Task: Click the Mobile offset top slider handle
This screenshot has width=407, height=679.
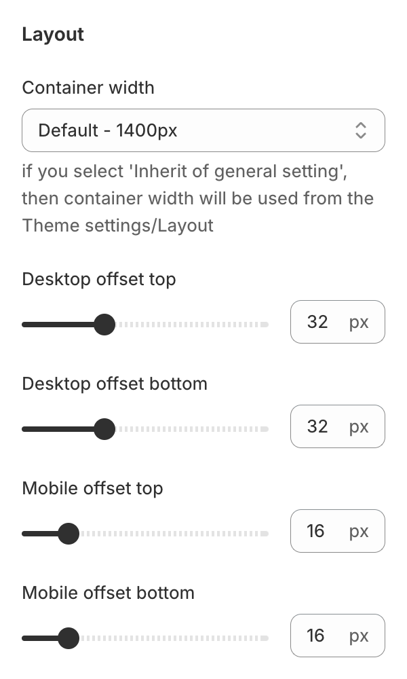Action: click(68, 534)
